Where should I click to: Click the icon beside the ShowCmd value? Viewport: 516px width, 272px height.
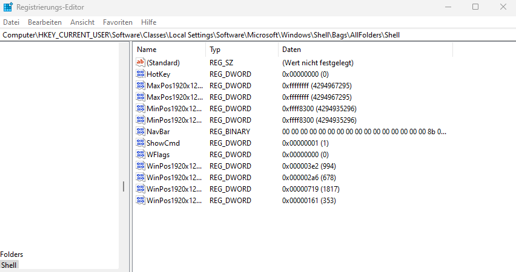coord(141,143)
